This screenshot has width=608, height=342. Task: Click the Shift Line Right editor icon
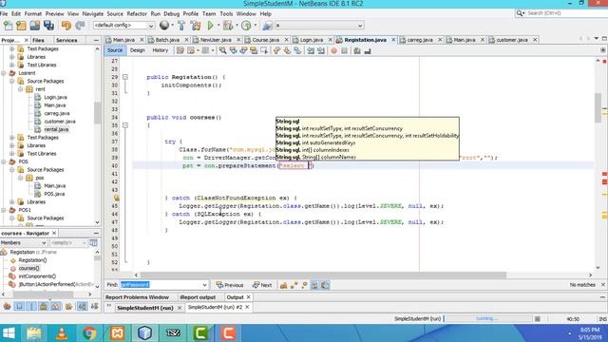click(321, 50)
